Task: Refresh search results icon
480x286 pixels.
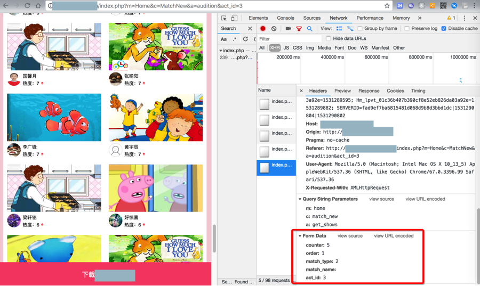Action: pos(245,39)
